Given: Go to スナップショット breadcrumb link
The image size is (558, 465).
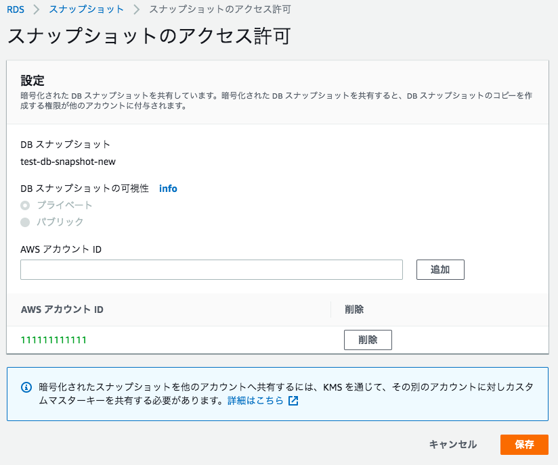Looking at the screenshot, I should (87, 9).
